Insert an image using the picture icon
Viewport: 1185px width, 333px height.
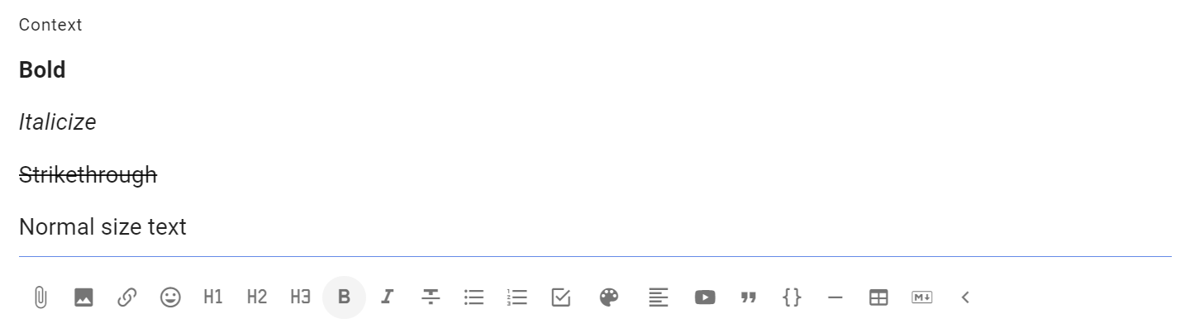[83, 297]
